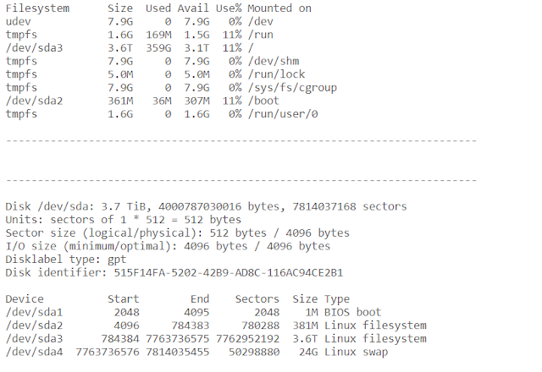
Task: Click the 'Sectors' column header
Action: [258, 298]
